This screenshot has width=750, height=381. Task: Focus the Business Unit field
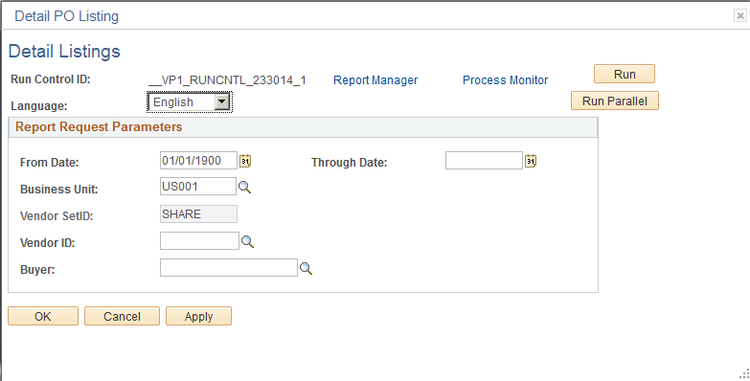coord(198,187)
